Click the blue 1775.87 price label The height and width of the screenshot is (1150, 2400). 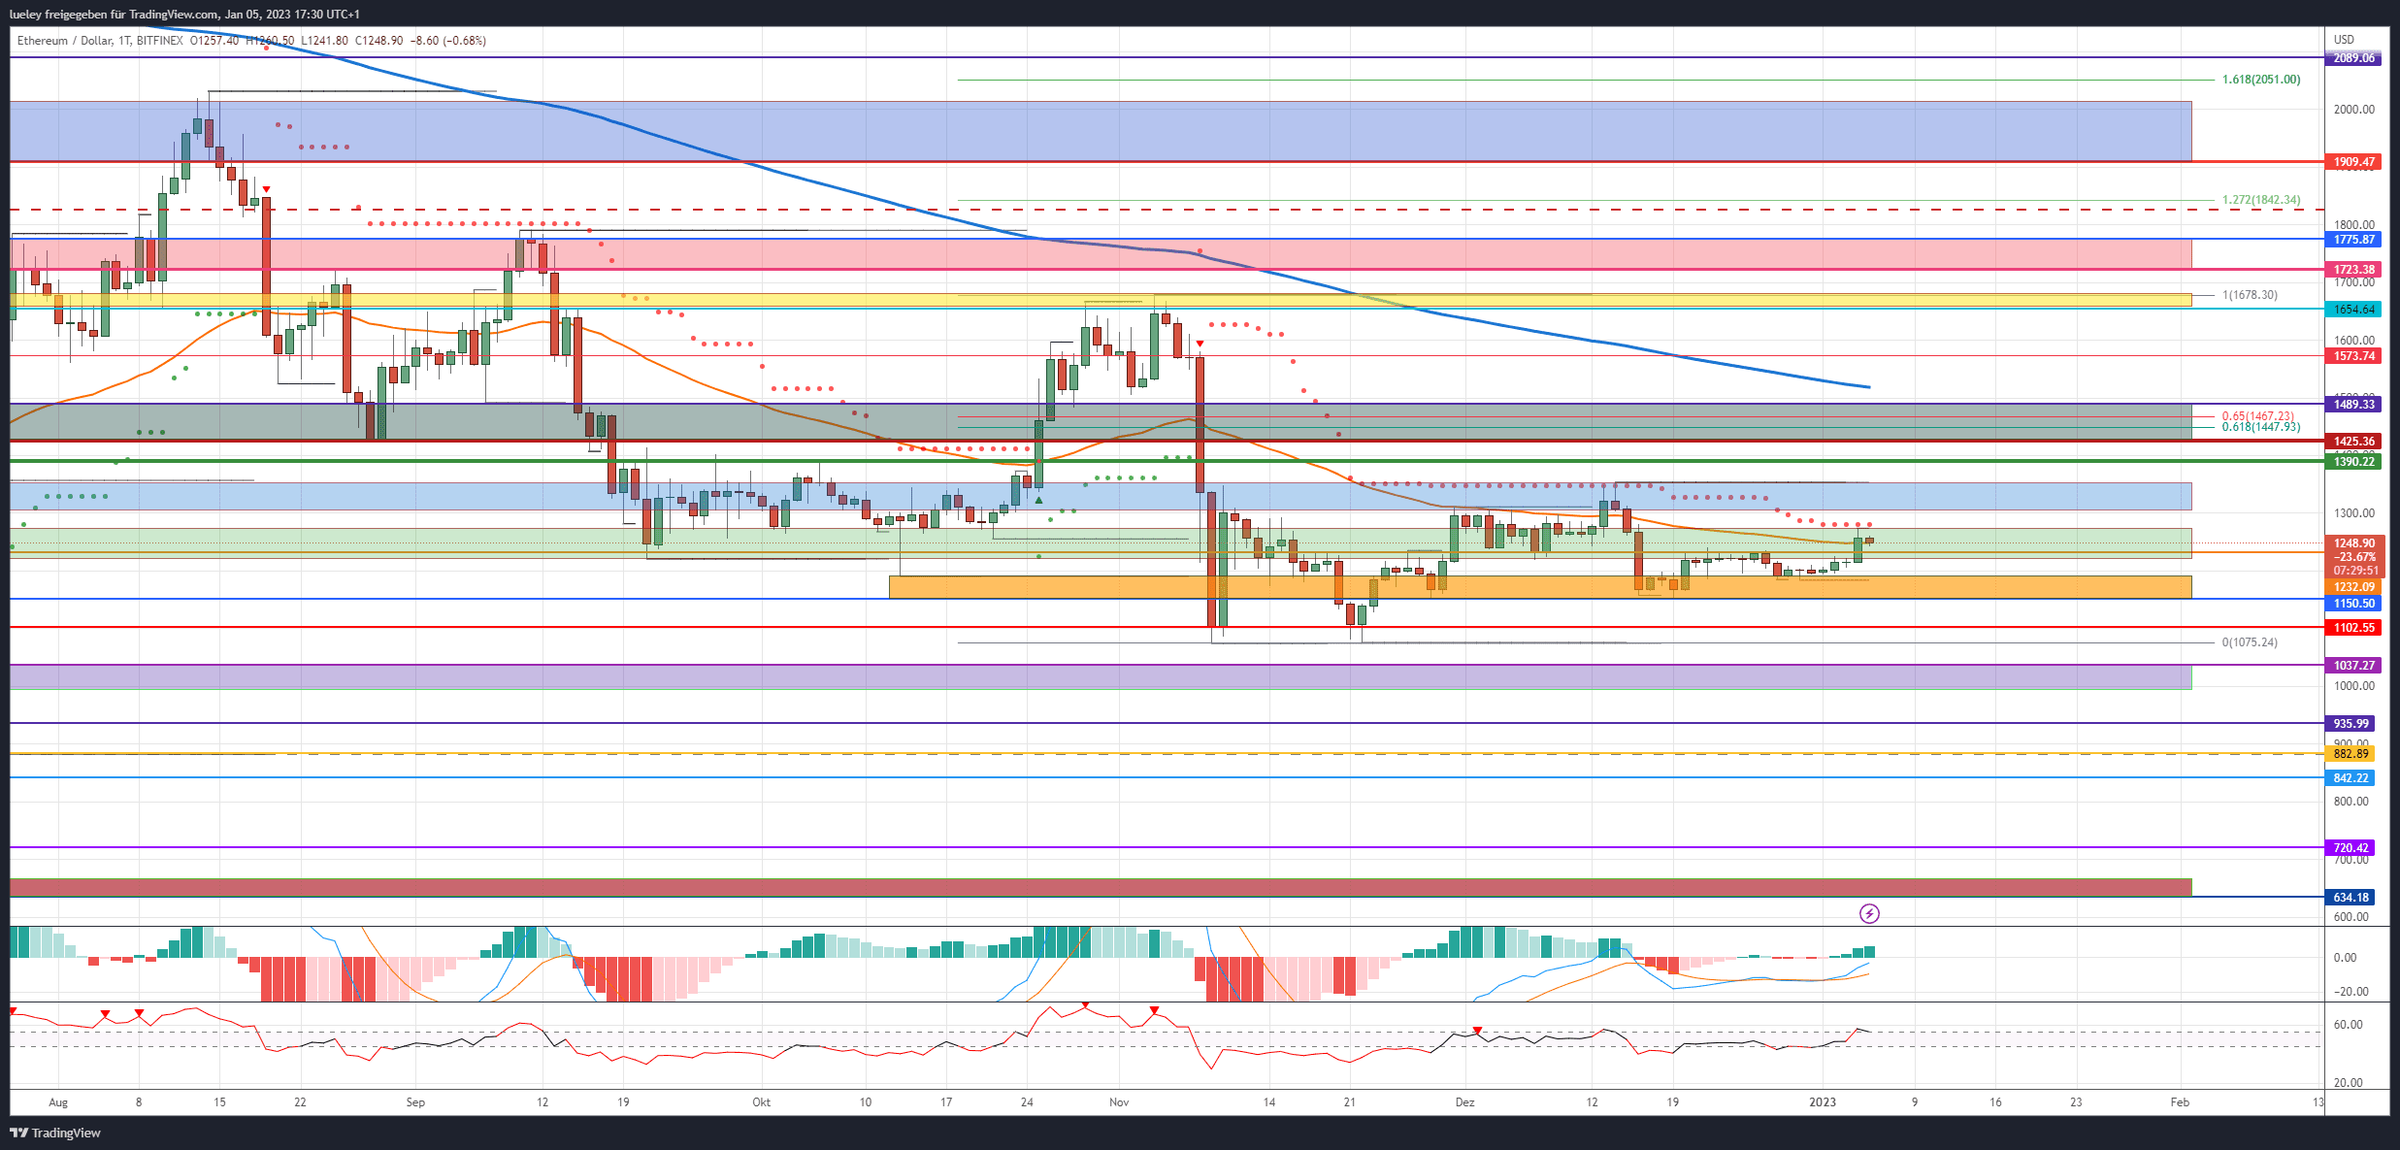click(x=2353, y=240)
